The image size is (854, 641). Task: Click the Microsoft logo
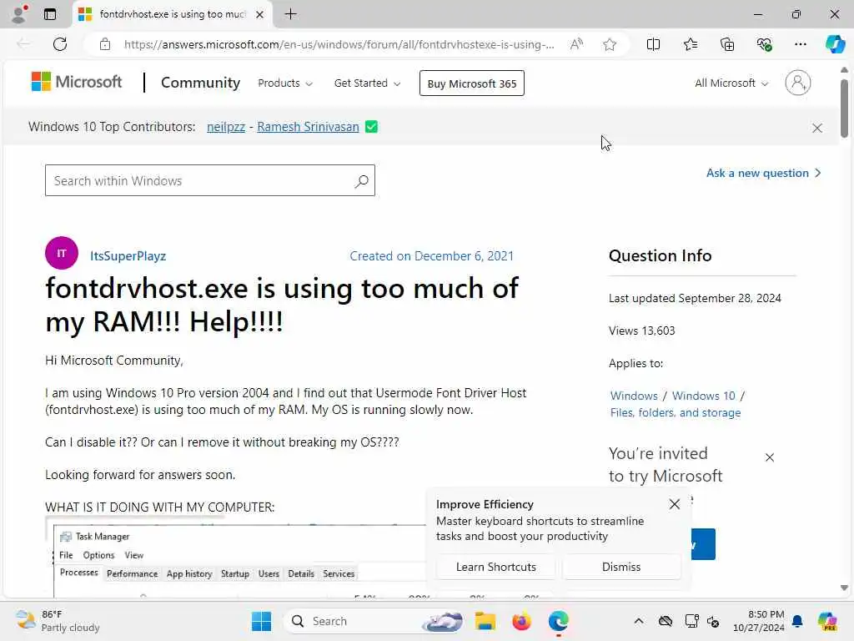click(x=77, y=82)
